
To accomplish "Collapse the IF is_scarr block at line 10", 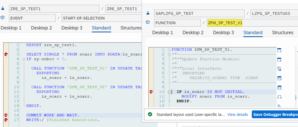I will pos(169,92).
